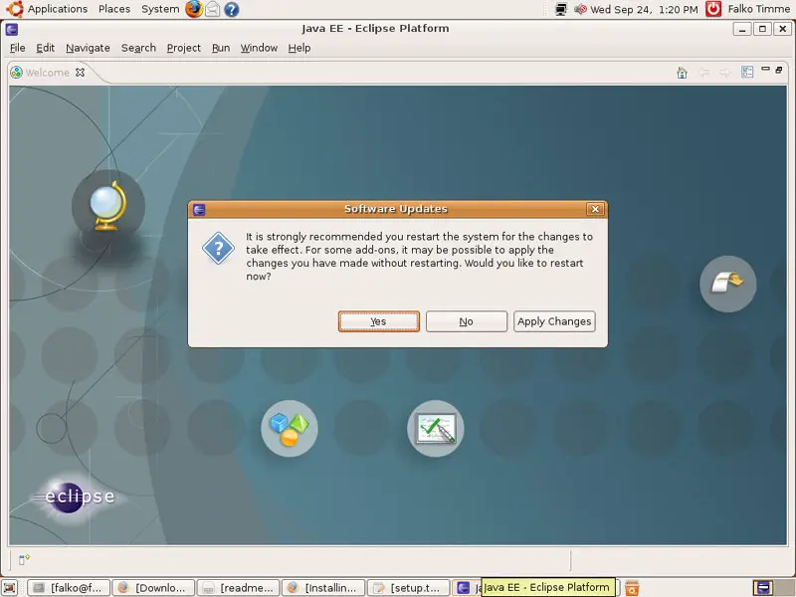Image resolution: width=796 pixels, height=597 pixels.
Task: Click the fast view icon in status bar
Action: 24,559
